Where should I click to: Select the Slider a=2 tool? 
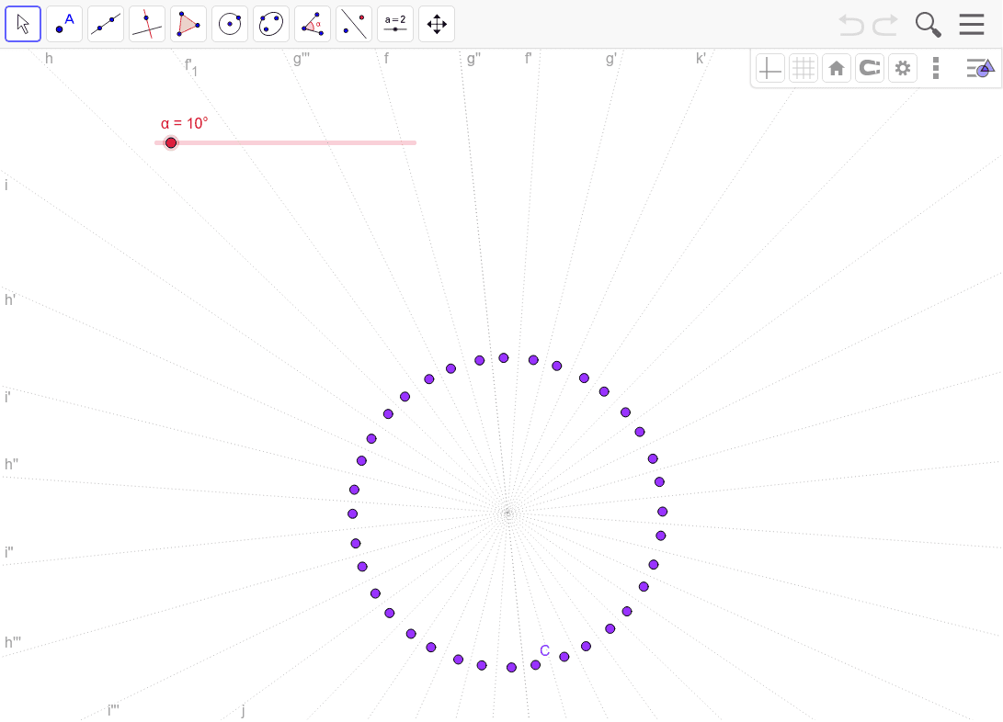point(395,24)
